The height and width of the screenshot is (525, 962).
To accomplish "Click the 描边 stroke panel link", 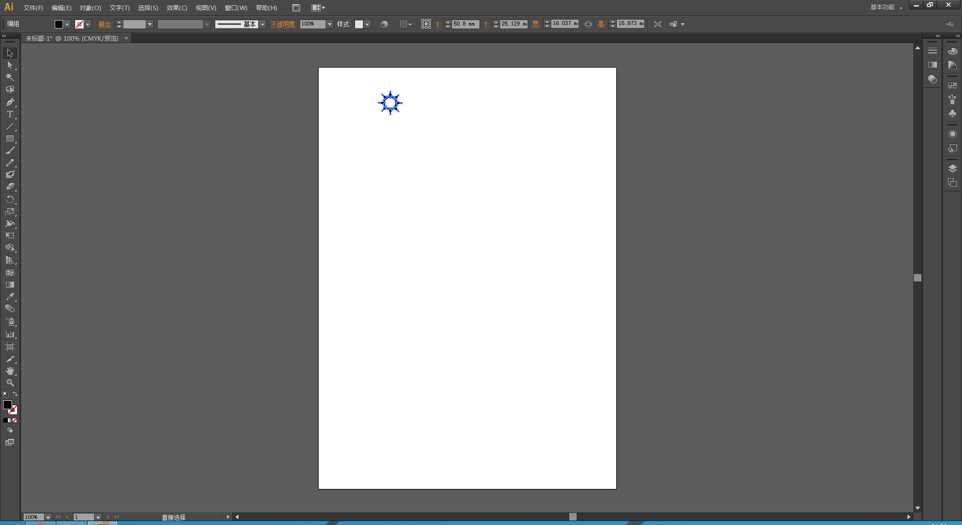I will pyautogui.click(x=105, y=24).
